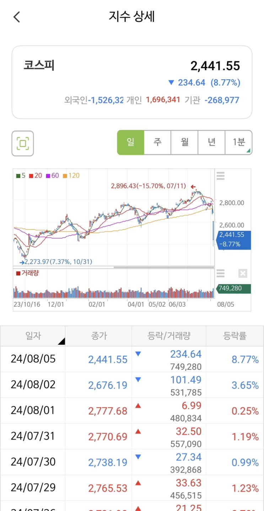Click the purple 60-day moving average legend

pyautogui.click(x=52, y=176)
